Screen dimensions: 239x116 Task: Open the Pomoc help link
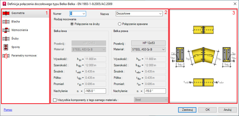(x=8, y=110)
